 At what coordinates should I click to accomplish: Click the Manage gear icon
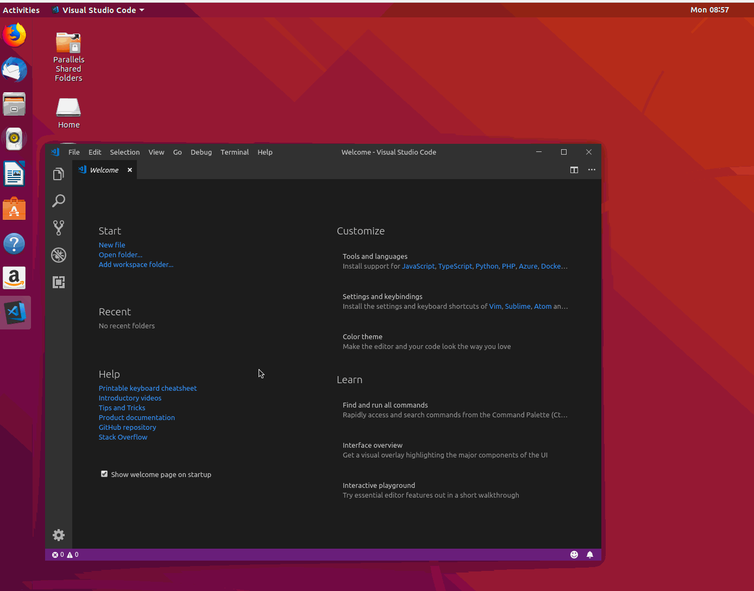59,535
